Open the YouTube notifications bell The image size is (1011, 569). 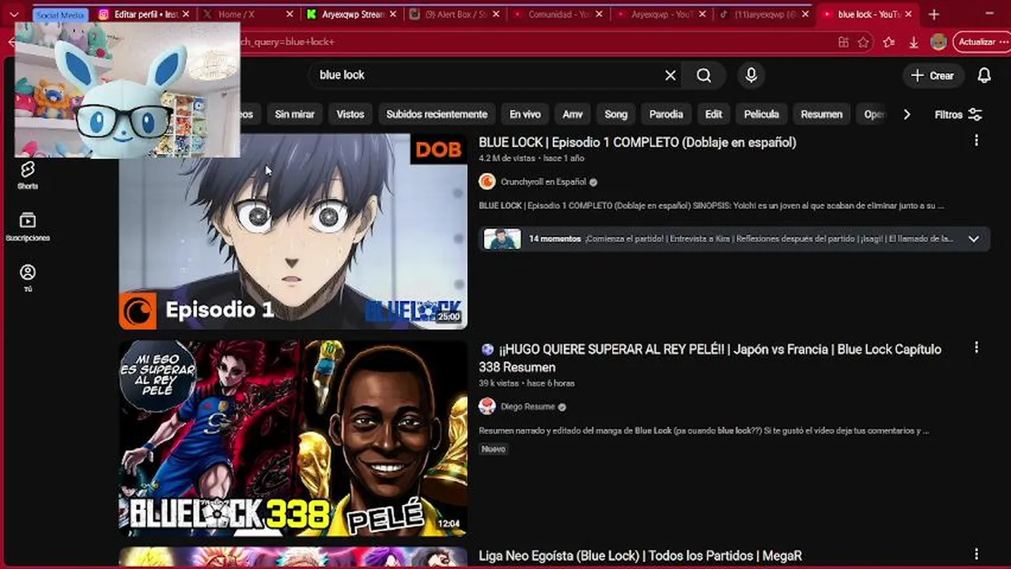point(984,75)
